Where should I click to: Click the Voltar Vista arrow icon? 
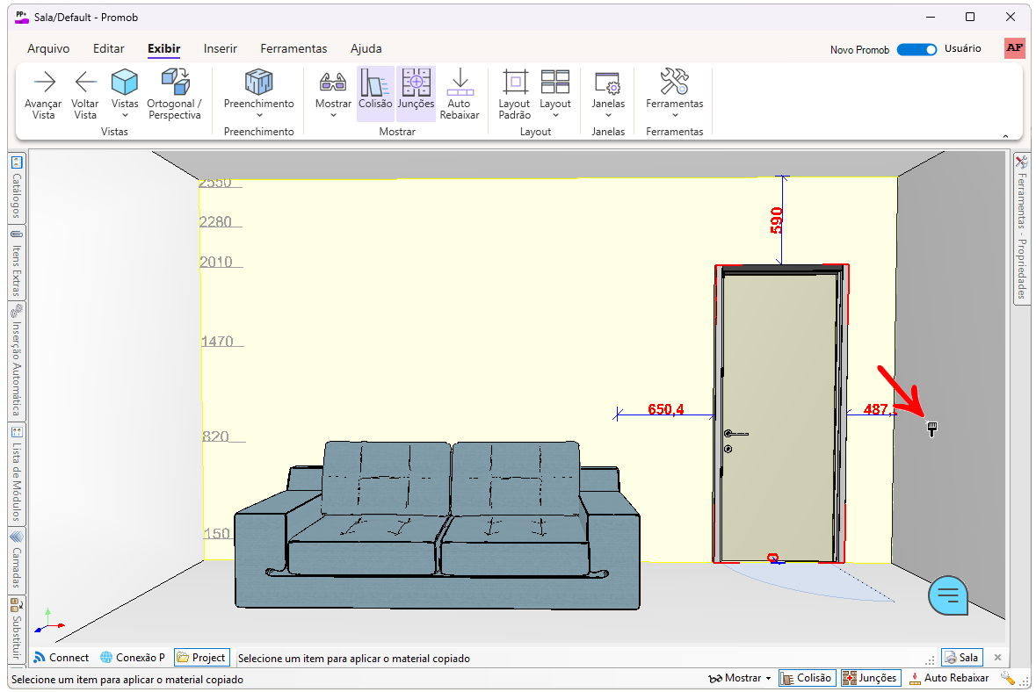pos(85,83)
